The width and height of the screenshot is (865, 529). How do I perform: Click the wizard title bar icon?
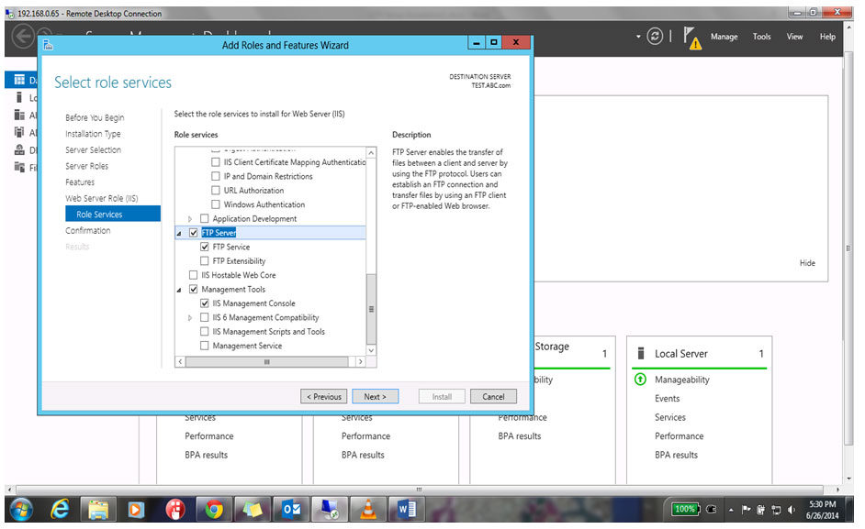coord(48,45)
